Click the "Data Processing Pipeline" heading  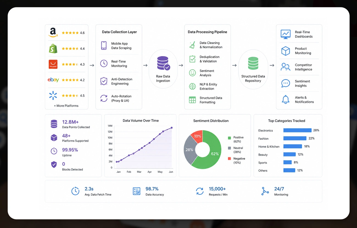click(207, 32)
